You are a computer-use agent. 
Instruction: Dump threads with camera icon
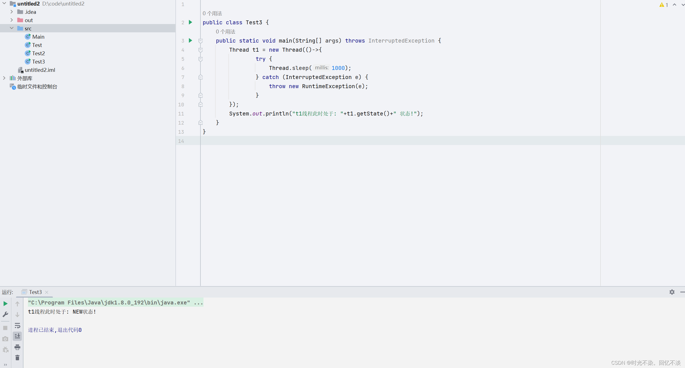(x=5, y=339)
